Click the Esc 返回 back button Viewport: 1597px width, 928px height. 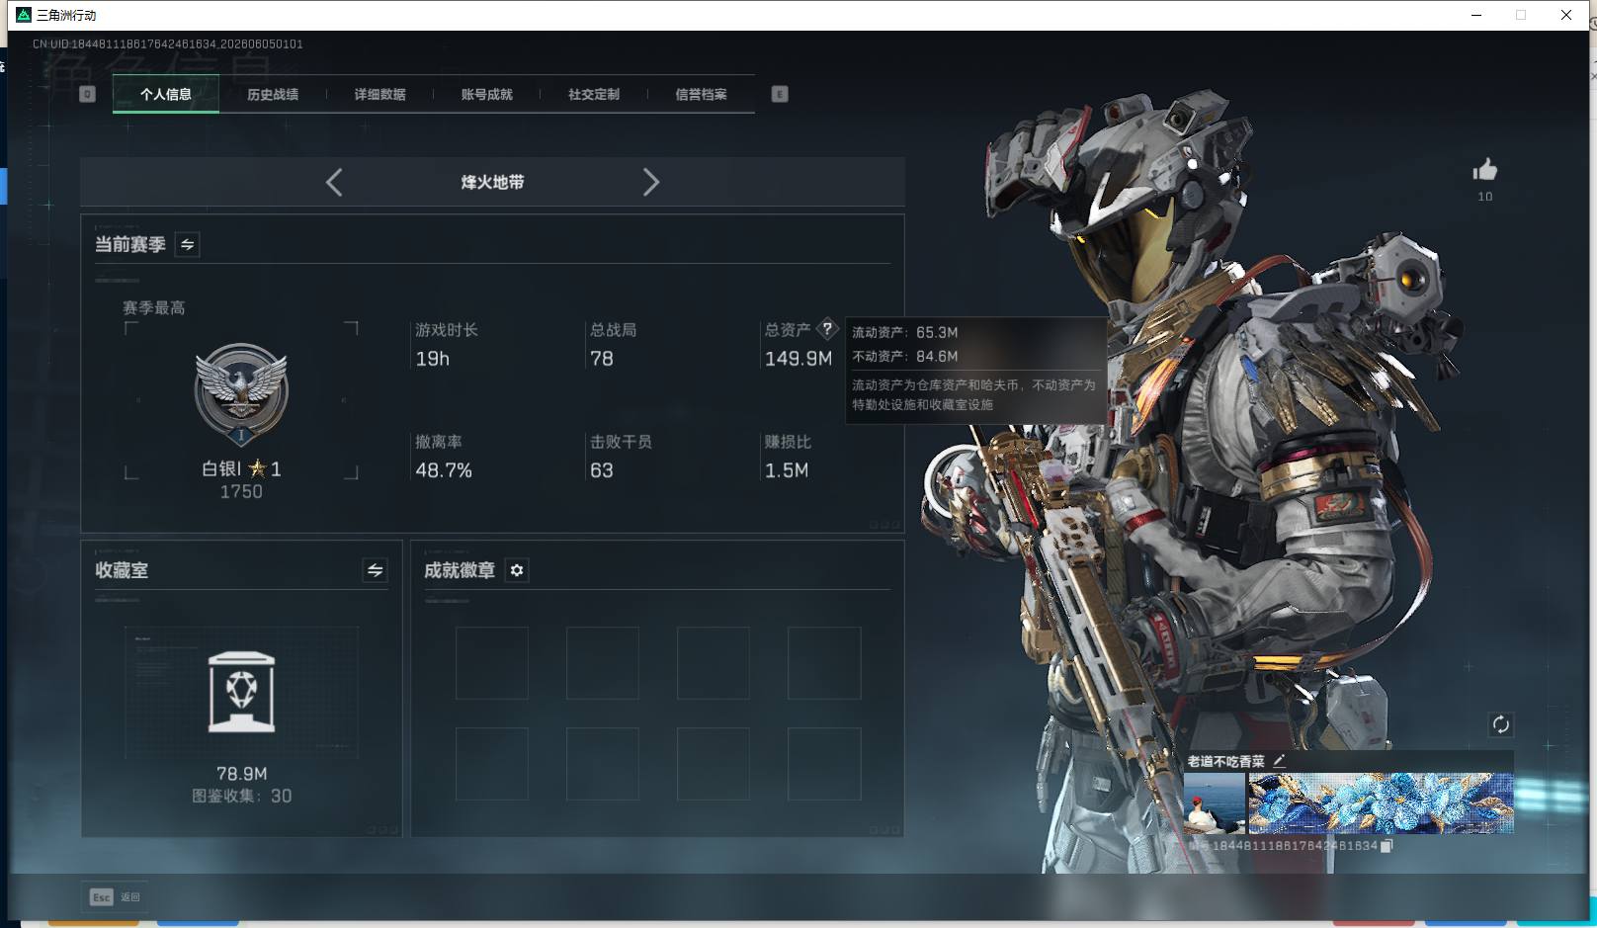116,896
